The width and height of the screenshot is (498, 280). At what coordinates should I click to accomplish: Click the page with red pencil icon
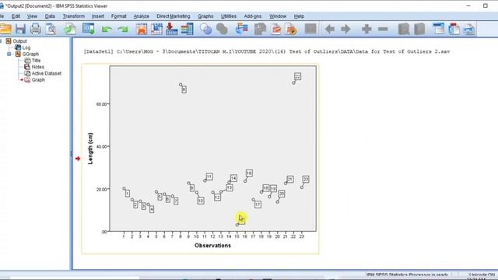click(x=275, y=30)
